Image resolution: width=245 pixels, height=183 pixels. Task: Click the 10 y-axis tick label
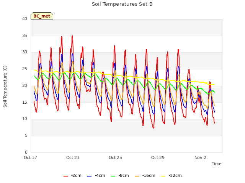click(24, 119)
